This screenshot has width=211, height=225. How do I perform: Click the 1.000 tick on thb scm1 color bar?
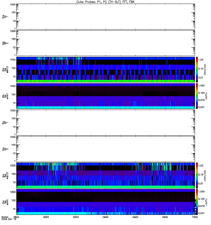click(x=201, y=85)
